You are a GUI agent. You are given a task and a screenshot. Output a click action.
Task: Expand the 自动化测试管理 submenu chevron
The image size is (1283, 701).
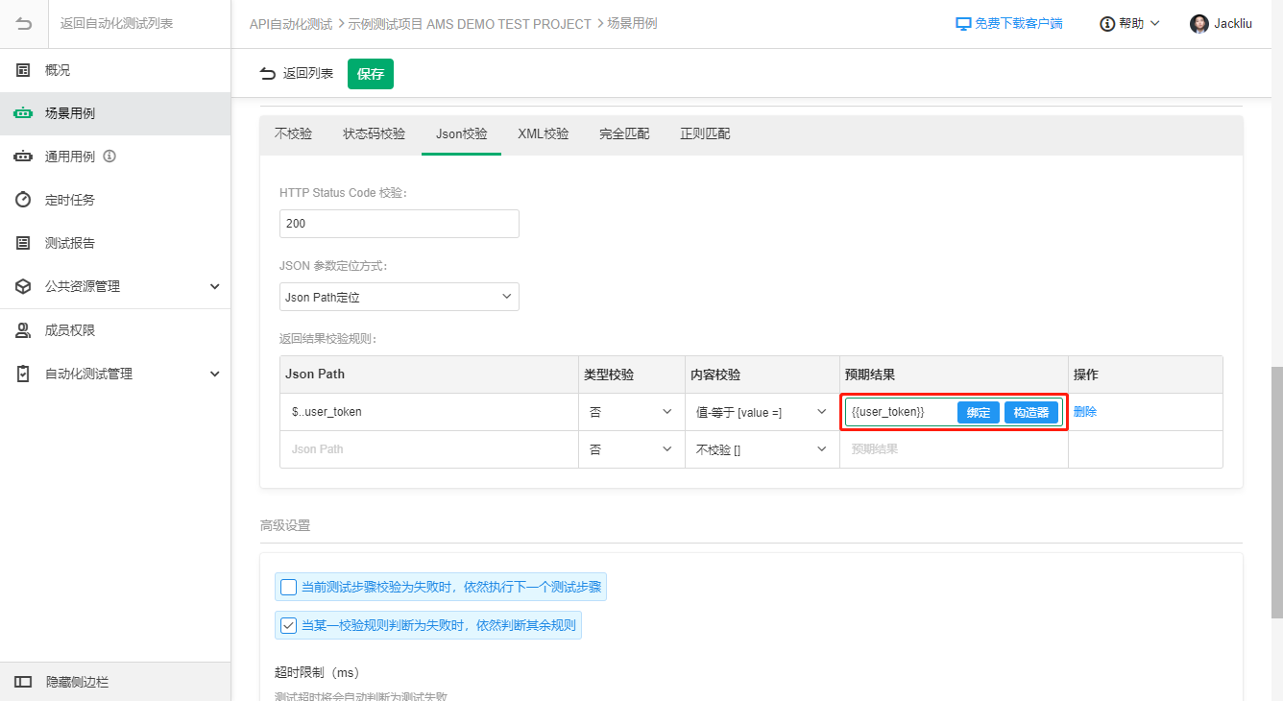pyautogui.click(x=215, y=374)
